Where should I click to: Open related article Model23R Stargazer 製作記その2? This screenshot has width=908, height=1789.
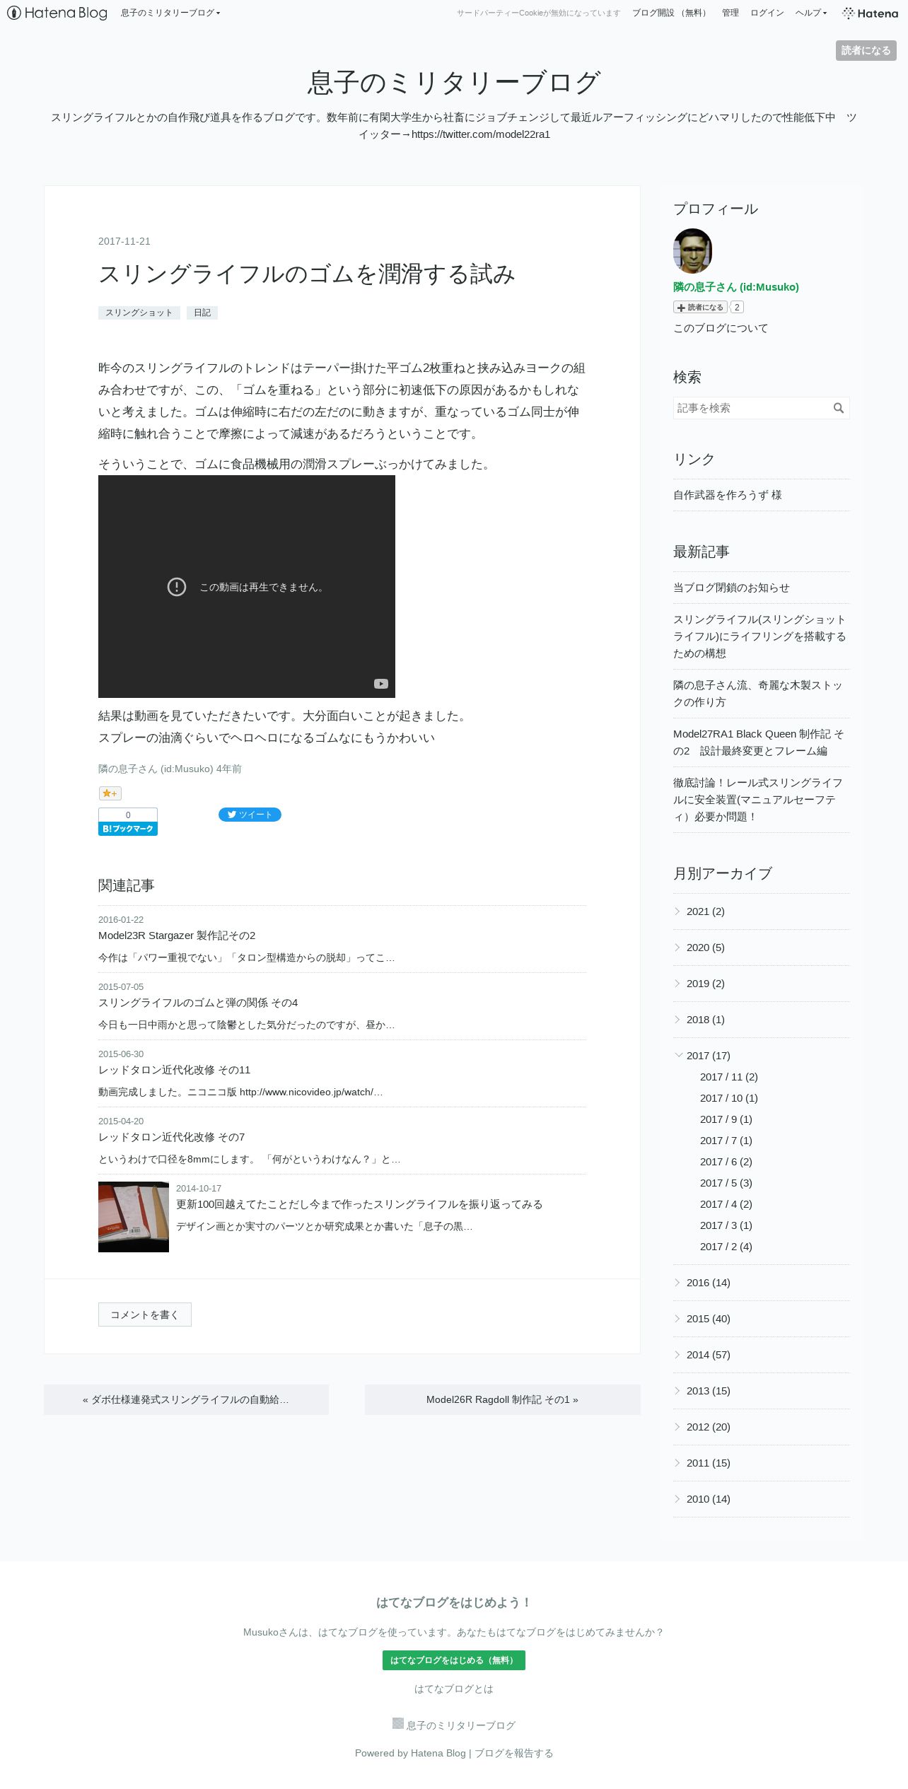tap(177, 936)
